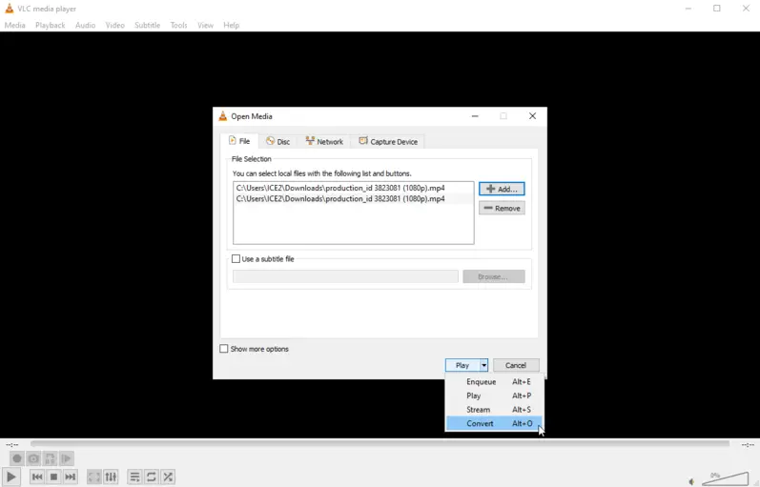Switch to the Disc tab
The image size is (760, 487).
tap(277, 141)
